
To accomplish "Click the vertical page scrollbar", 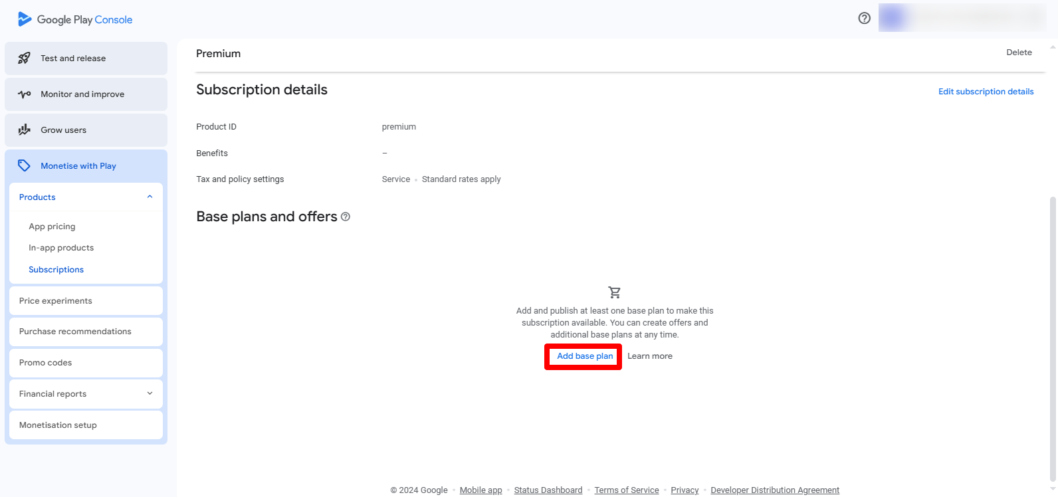I will click(1052, 332).
